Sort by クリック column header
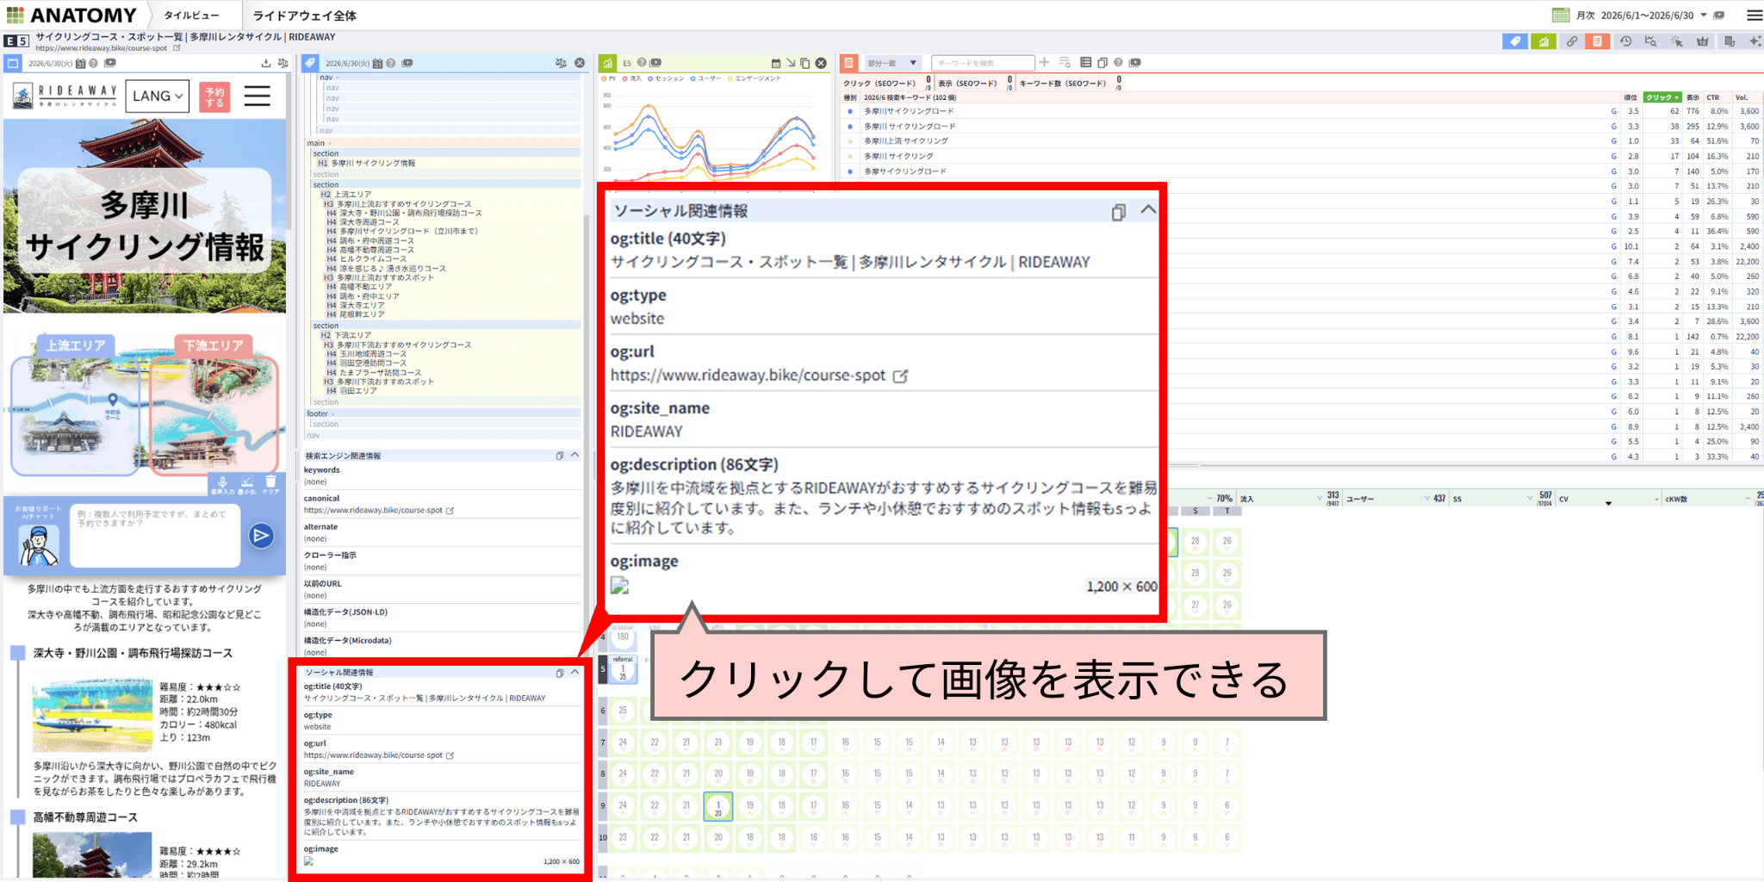 click(x=1662, y=97)
